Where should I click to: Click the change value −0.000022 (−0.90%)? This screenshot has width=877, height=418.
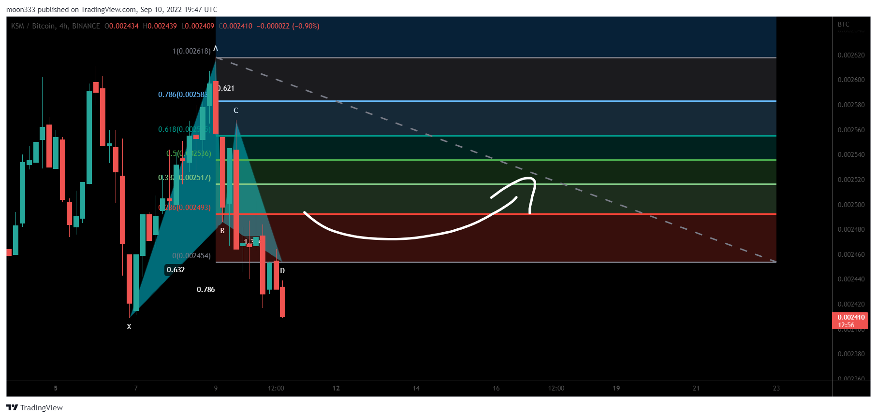click(288, 26)
